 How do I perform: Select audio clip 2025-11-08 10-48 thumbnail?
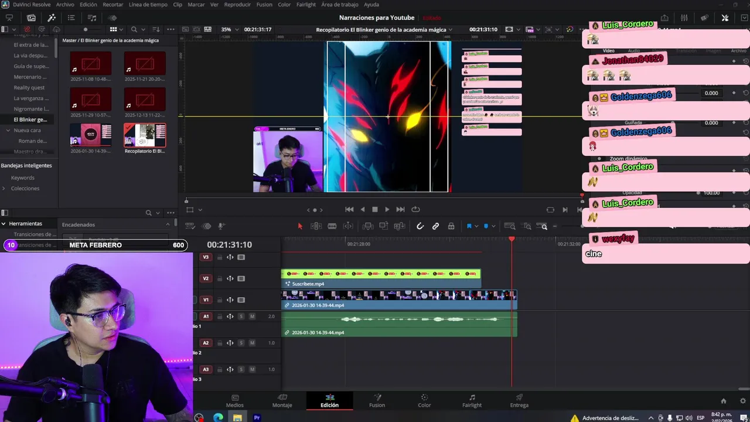(91, 63)
